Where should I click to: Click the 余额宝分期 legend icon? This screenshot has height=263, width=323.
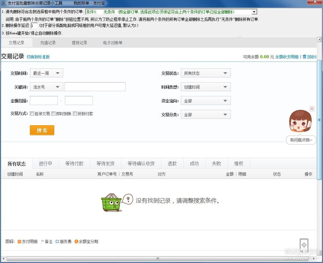click(76, 241)
